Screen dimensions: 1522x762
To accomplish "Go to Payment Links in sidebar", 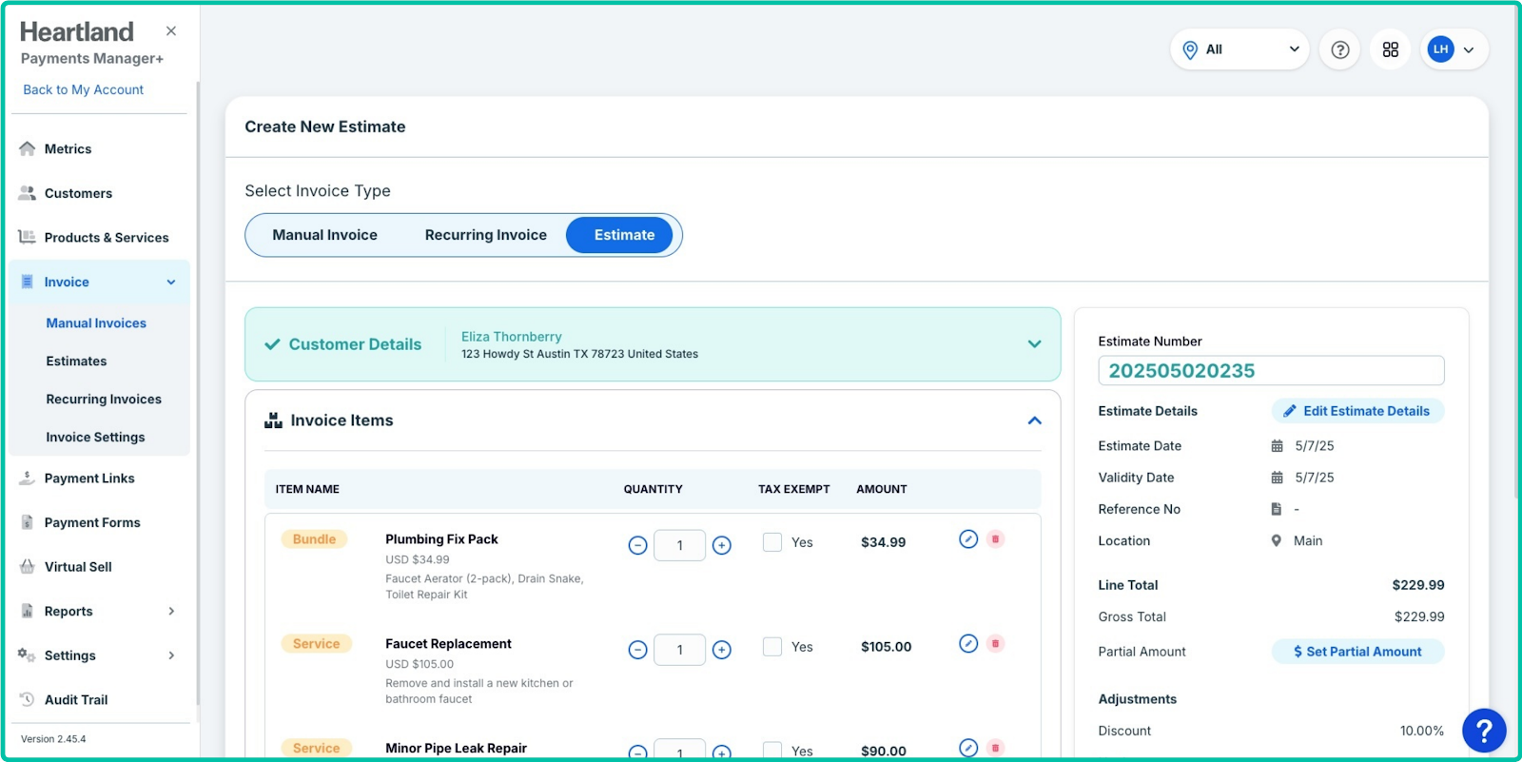I will point(89,479).
